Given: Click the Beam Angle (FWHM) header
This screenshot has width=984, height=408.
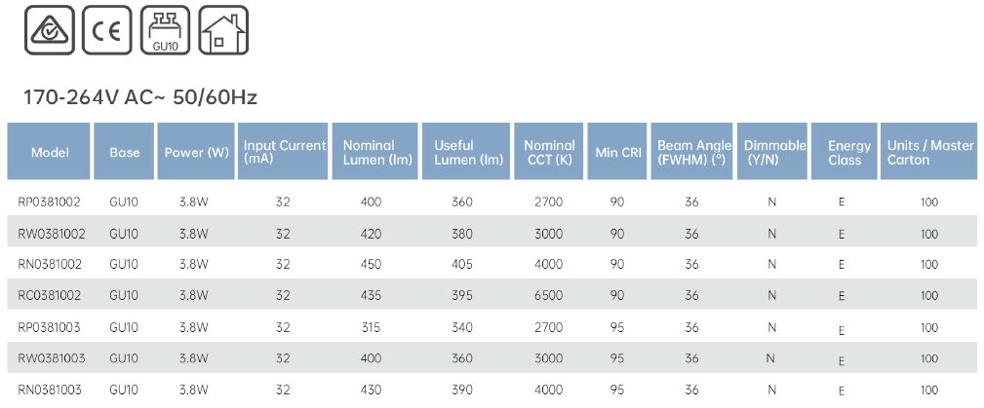Looking at the screenshot, I should pyautogui.click(x=692, y=152).
